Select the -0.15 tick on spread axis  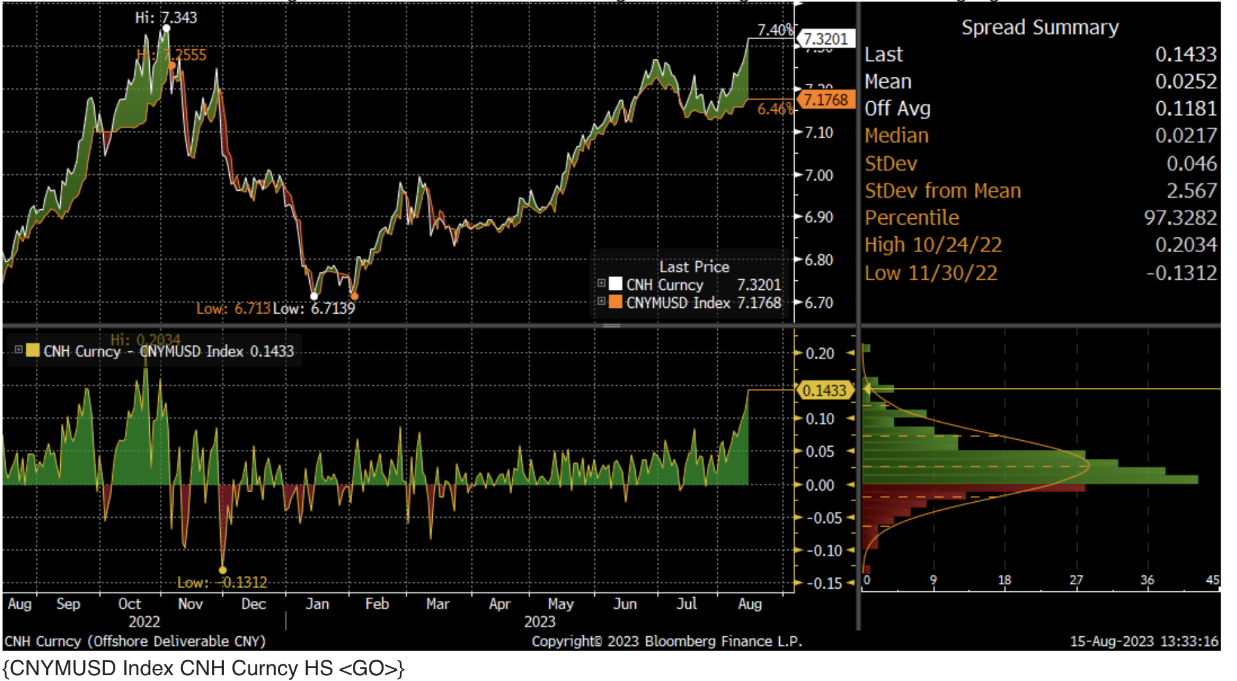pos(823,583)
